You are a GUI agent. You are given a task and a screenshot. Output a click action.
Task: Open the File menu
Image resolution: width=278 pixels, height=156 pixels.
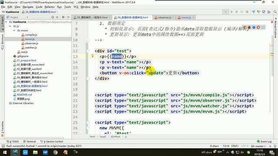coord(3,7)
